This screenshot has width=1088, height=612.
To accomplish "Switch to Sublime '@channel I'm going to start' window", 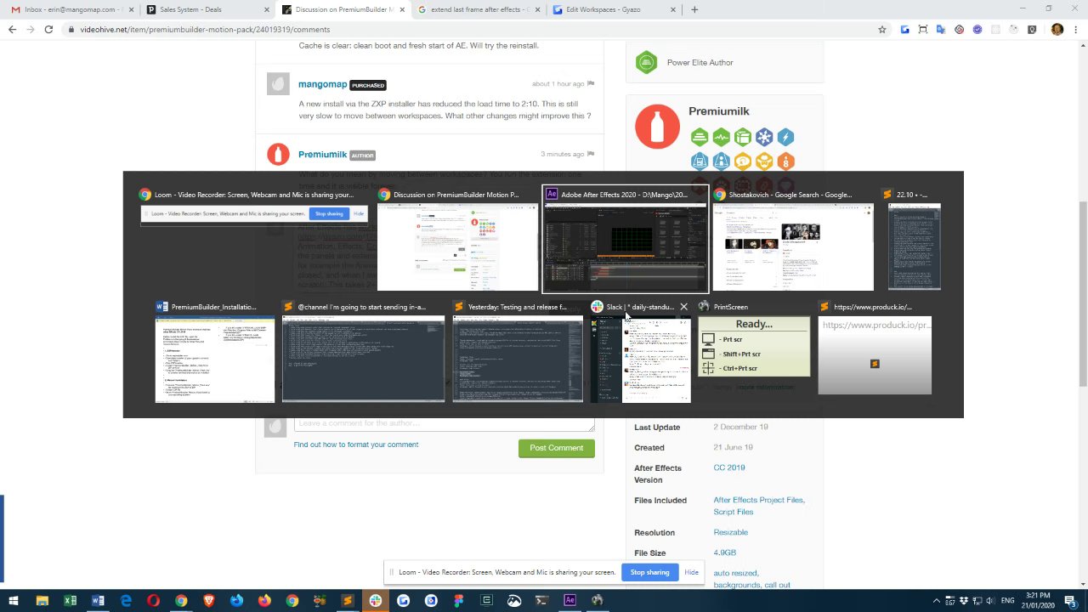I will pos(363,352).
